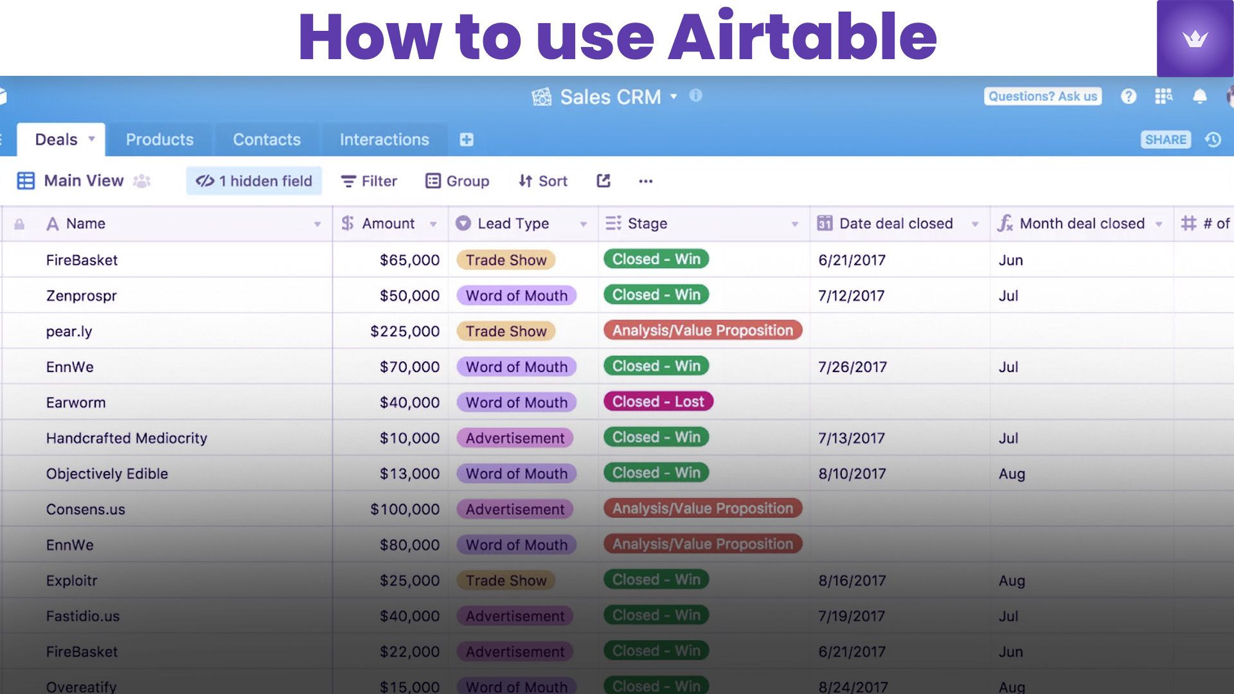Select the Handcrafted Mediocrity name cell
This screenshot has height=694, width=1234.
tap(167, 438)
